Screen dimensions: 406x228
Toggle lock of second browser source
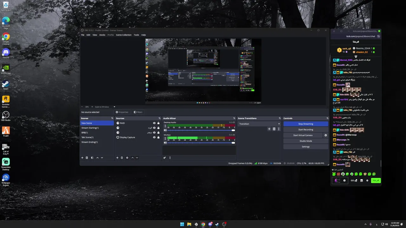158,128
